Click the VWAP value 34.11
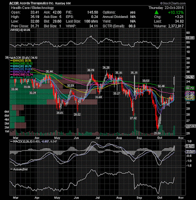This screenshot has height=200, width=196. click(x=94, y=26)
